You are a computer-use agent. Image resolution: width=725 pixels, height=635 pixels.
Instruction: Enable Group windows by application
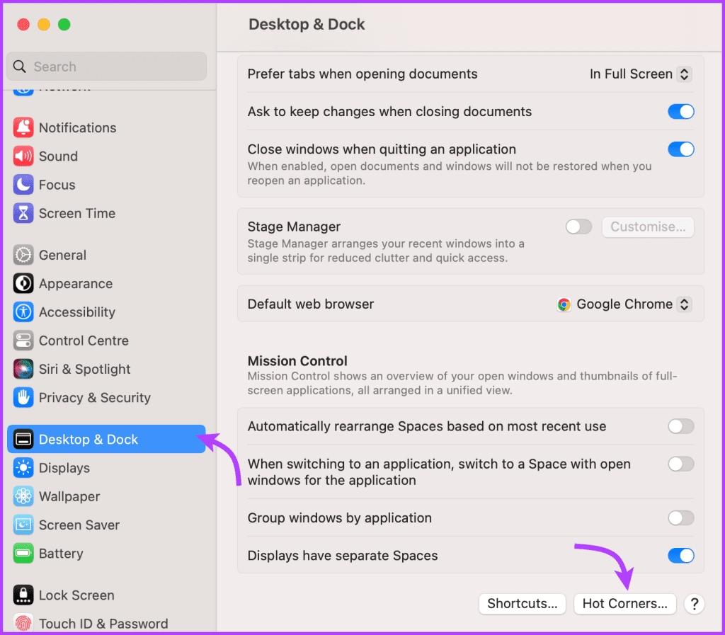click(680, 518)
